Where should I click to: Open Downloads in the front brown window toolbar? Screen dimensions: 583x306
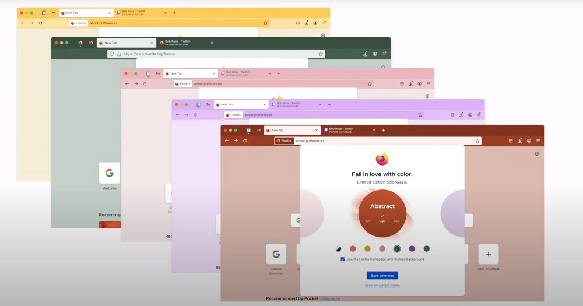(x=520, y=140)
